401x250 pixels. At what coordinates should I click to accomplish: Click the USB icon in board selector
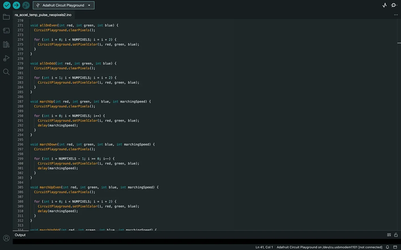click(x=38, y=5)
